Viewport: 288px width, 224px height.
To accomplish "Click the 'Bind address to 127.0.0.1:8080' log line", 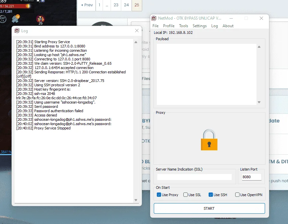I will tap(51, 46).
